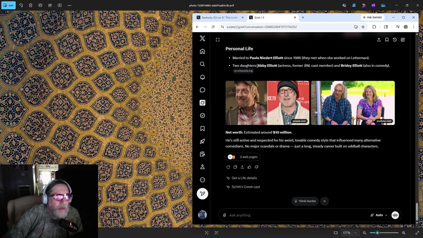Open Bookmarks in X sidebar

(x=203, y=129)
